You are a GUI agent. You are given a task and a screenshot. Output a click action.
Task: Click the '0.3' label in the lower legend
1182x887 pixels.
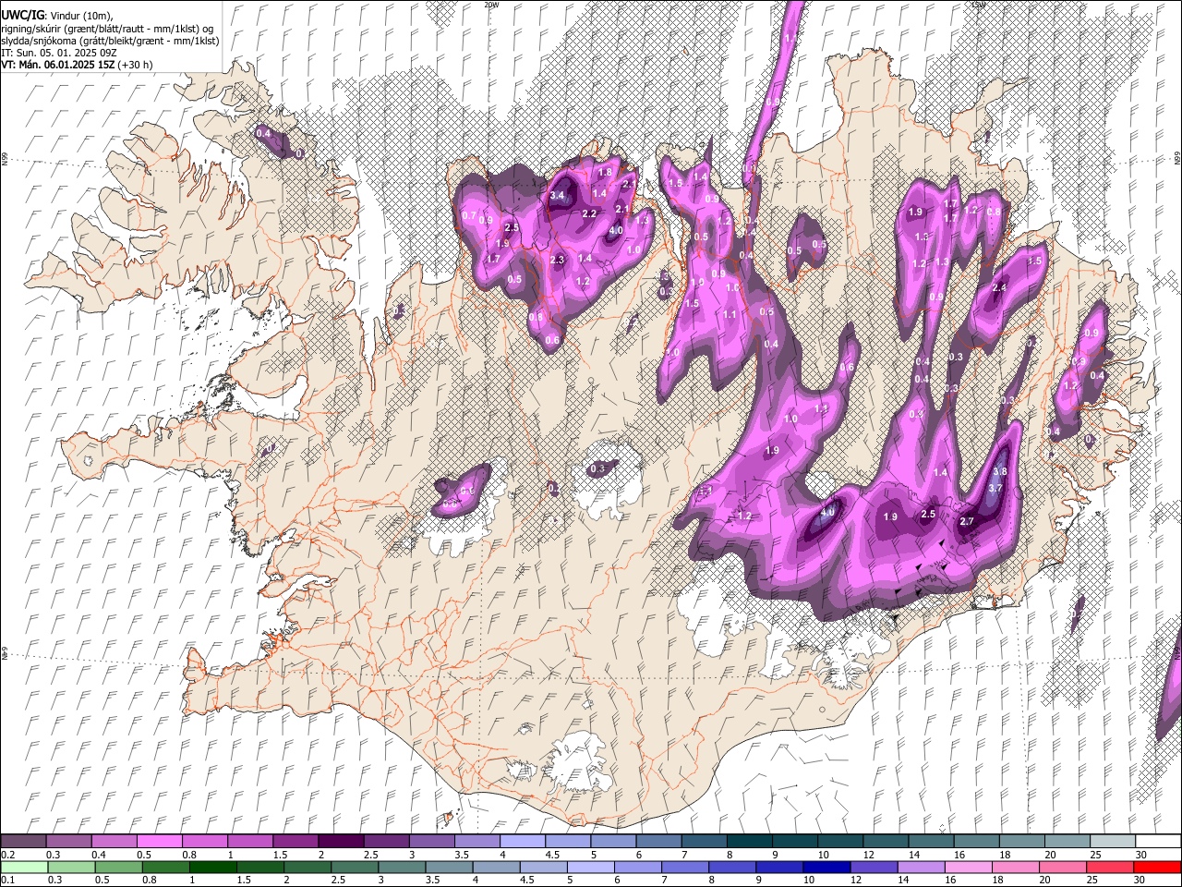(54, 880)
